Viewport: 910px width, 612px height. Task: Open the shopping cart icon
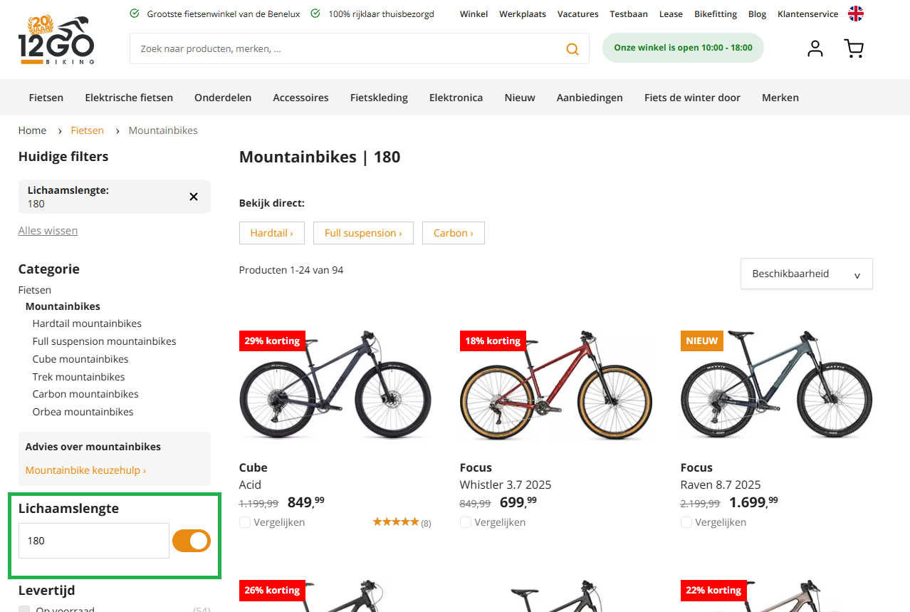(x=853, y=48)
